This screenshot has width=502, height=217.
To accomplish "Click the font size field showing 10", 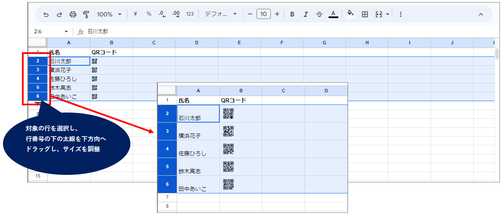I will click(264, 14).
